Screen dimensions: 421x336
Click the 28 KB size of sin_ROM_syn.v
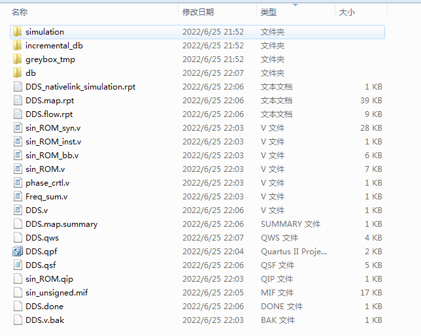(x=371, y=128)
